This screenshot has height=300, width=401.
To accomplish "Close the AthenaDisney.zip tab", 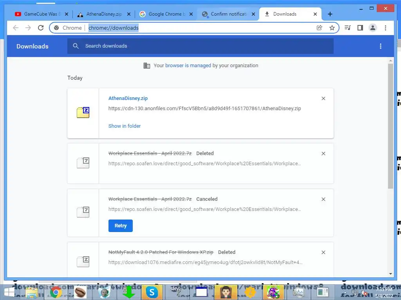I will coord(129,14).
